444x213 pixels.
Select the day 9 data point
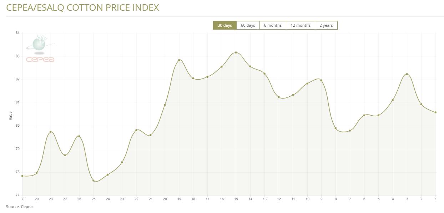click(321, 80)
